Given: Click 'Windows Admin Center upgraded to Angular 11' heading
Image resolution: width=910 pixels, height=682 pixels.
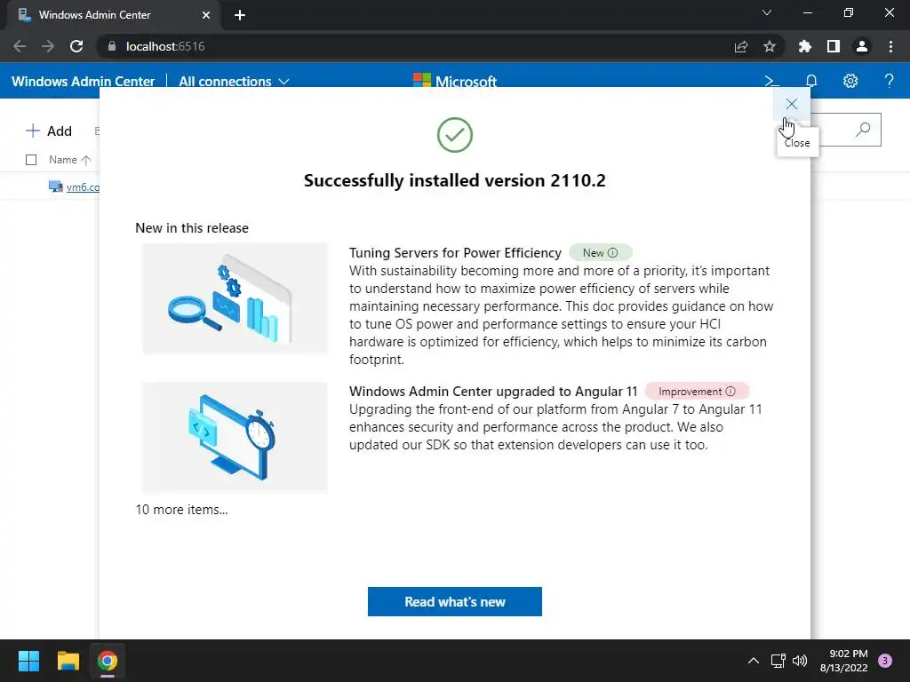Looking at the screenshot, I should click(x=493, y=392).
